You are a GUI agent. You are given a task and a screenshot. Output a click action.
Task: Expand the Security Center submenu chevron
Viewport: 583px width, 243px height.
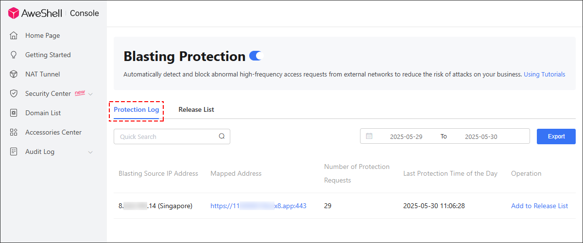90,94
